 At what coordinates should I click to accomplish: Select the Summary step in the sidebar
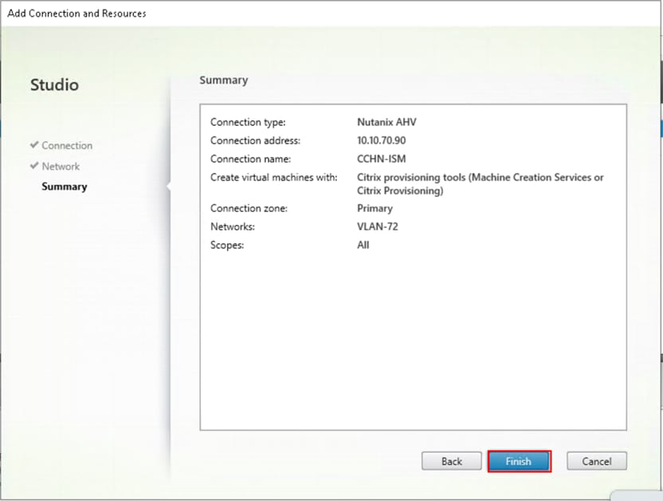[65, 186]
